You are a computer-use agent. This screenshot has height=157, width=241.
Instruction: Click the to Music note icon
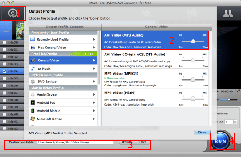(33, 68)
